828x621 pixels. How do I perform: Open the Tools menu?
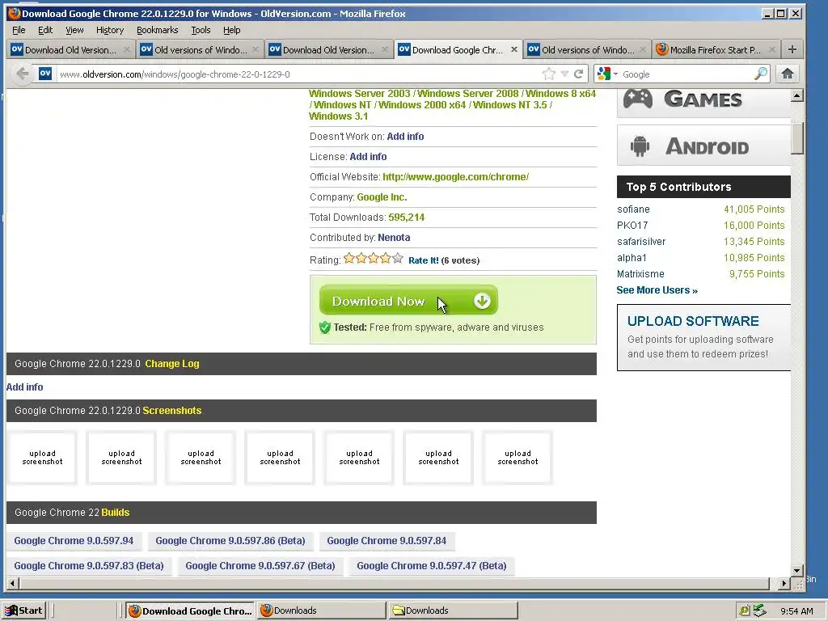click(x=201, y=30)
